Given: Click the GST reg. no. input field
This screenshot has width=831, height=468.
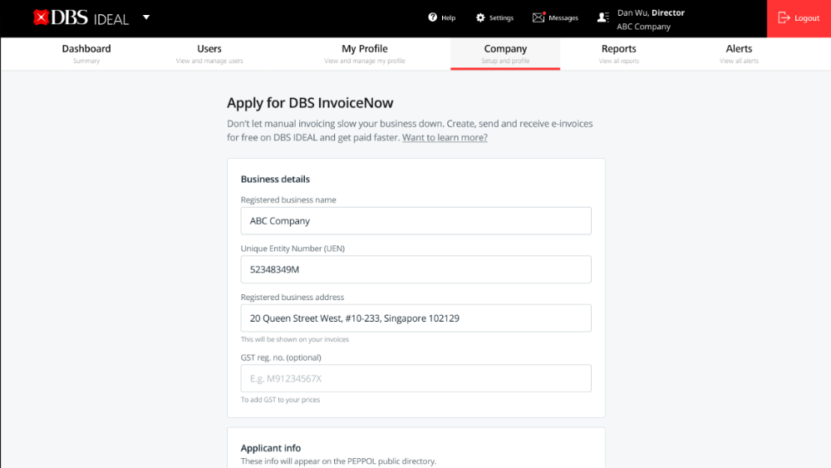Looking at the screenshot, I should (x=416, y=378).
